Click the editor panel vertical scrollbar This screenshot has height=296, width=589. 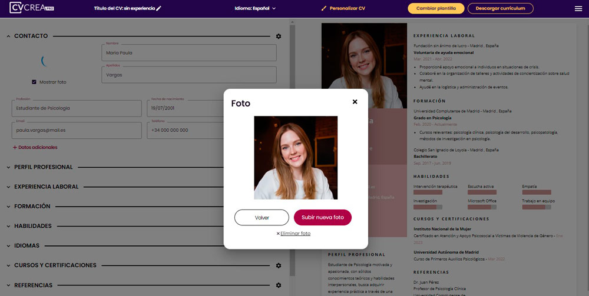292,150
